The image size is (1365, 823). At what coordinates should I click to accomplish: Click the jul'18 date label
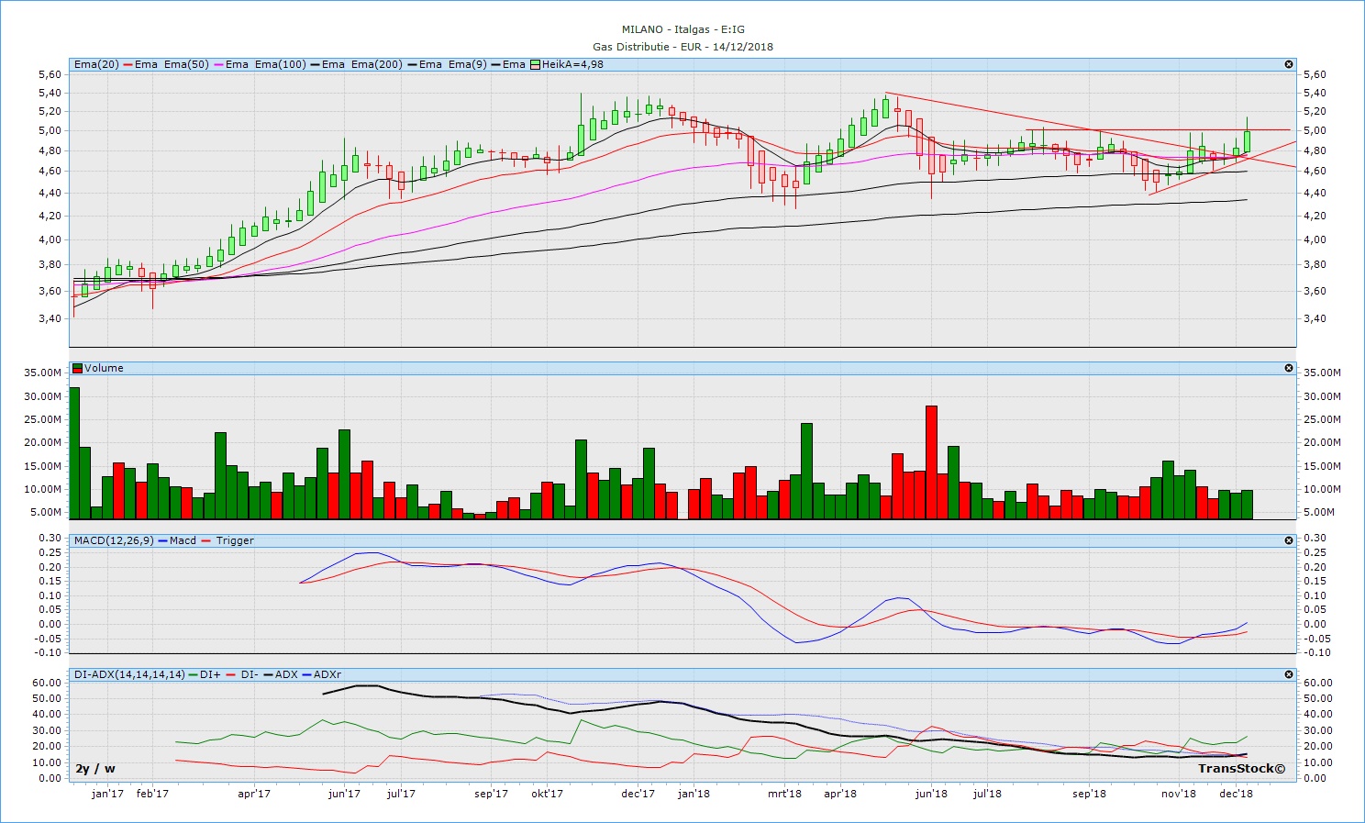987,794
